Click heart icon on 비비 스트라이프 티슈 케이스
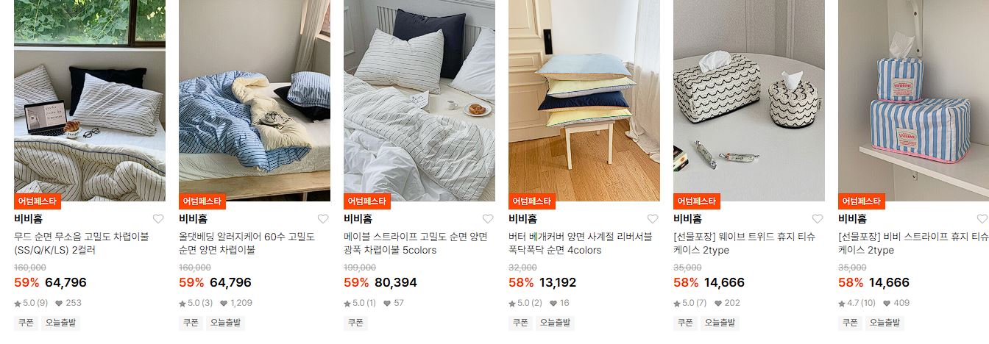Image resolution: width=989 pixels, height=344 pixels. tap(982, 219)
